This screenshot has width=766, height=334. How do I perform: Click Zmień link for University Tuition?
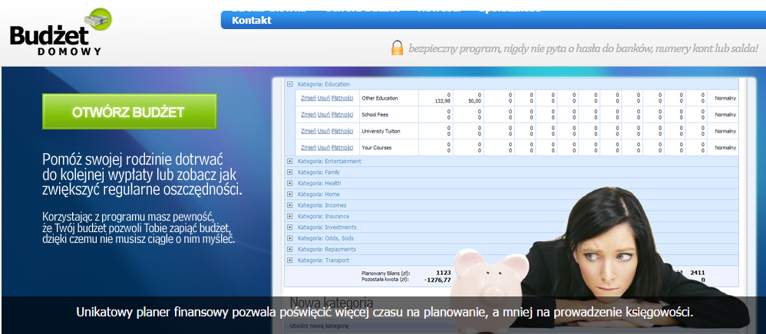point(309,131)
